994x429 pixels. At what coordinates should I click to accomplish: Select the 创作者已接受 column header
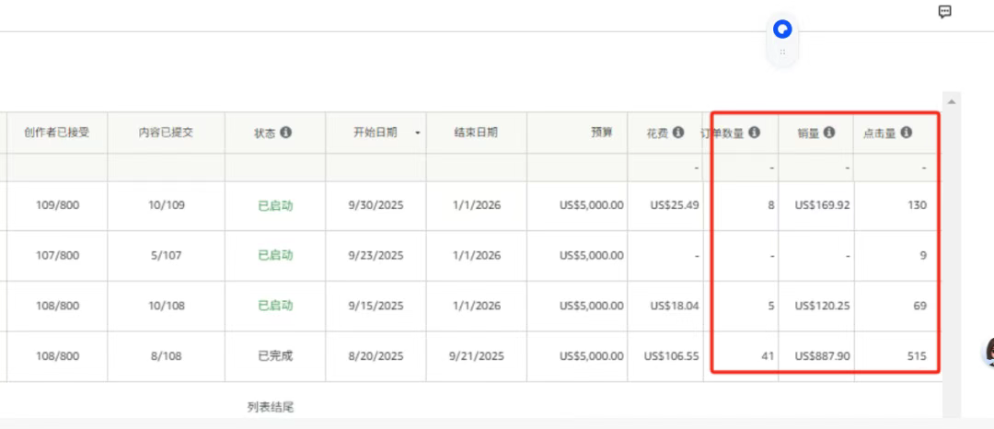pyautogui.click(x=57, y=133)
